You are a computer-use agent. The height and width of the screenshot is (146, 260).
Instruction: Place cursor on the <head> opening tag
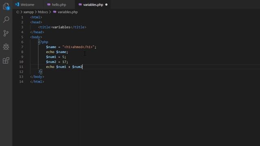click(36, 22)
